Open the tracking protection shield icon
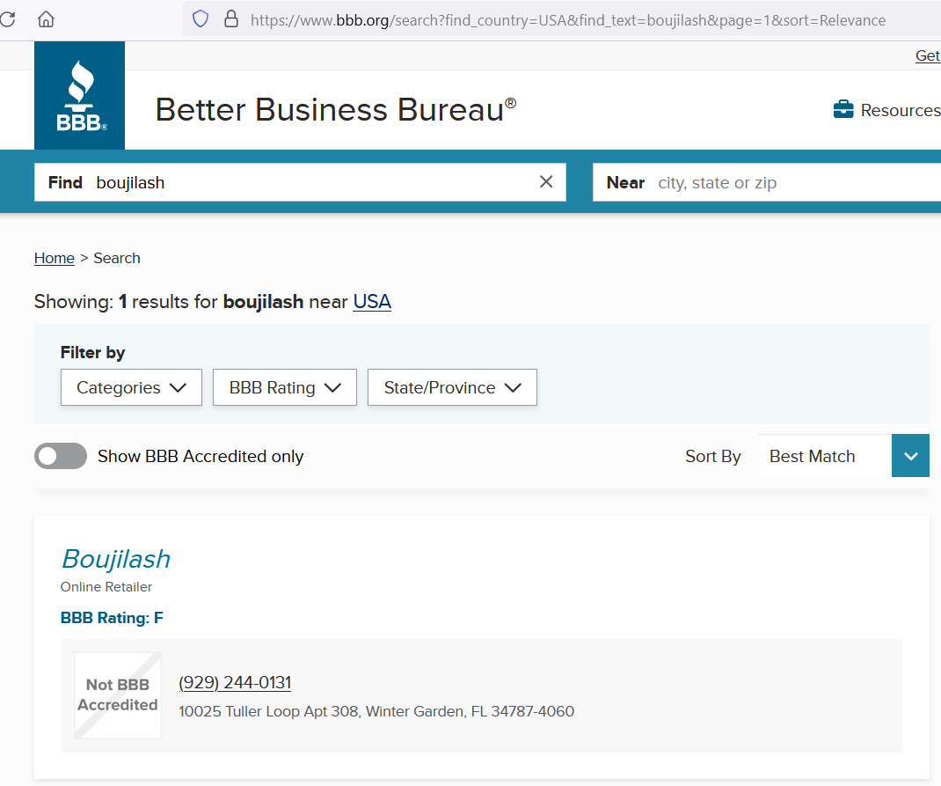This screenshot has height=786, width=941. point(201,19)
